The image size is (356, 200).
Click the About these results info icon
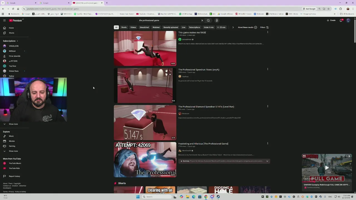(x=255, y=27)
